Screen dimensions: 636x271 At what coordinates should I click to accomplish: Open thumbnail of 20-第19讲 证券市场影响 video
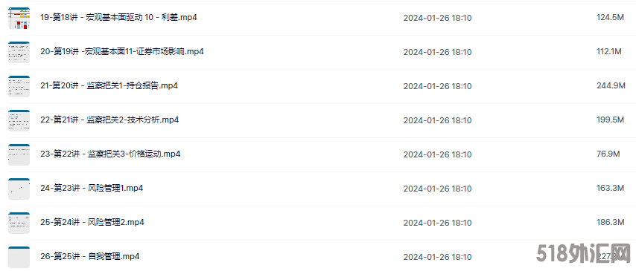19,52
